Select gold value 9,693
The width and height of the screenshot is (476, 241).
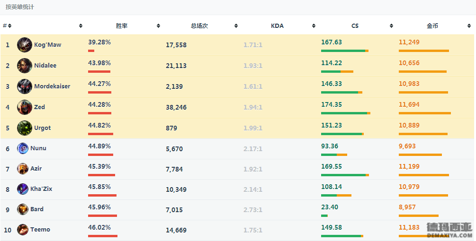pyautogui.click(x=407, y=146)
